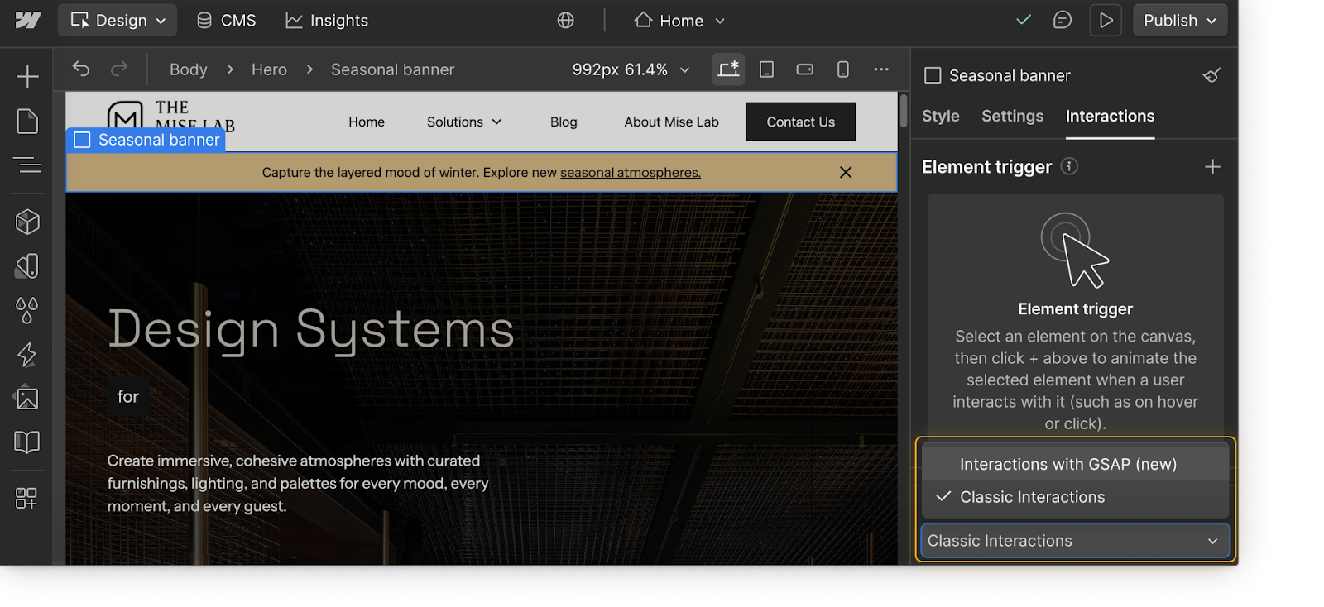Close the seasonal banner with X

coord(846,172)
